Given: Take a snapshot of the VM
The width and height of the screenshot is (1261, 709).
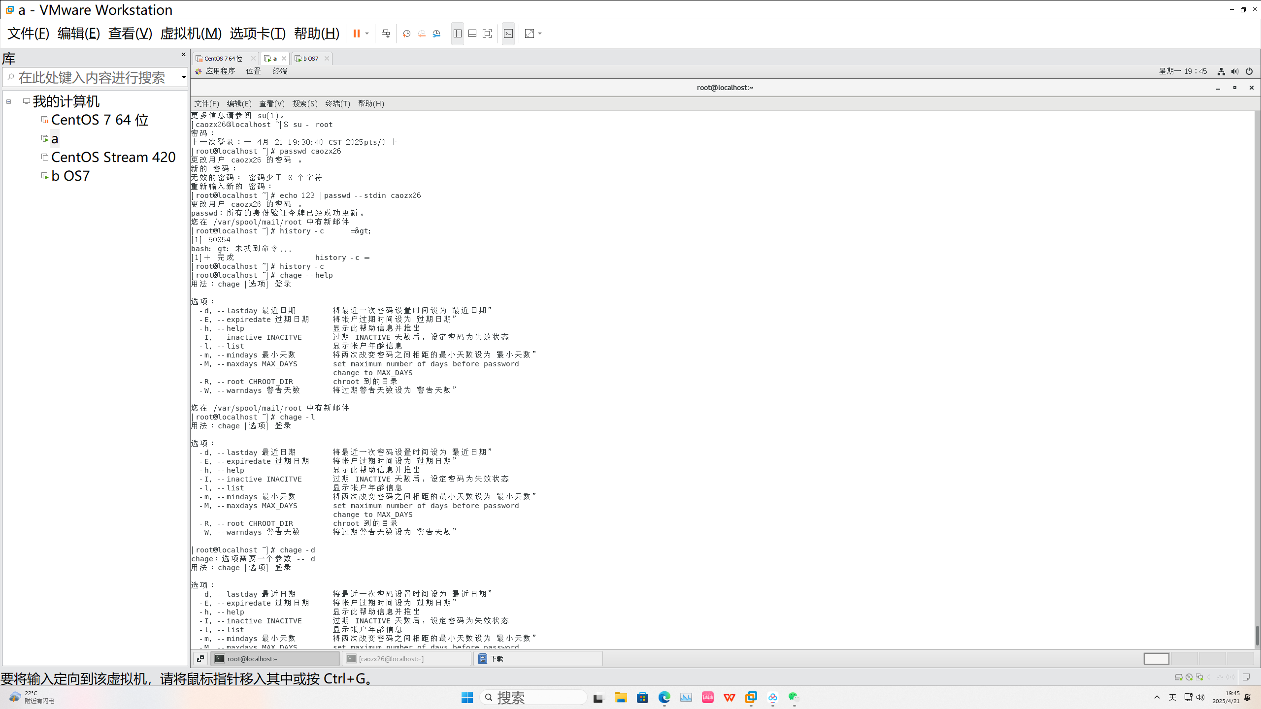Looking at the screenshot, I should click(x=406, y=33).
